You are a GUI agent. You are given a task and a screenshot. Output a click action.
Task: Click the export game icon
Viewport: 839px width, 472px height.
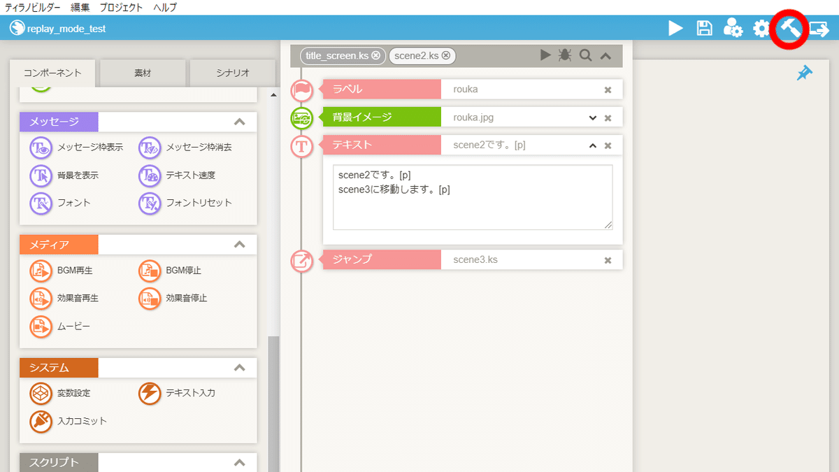click(819, 29)
